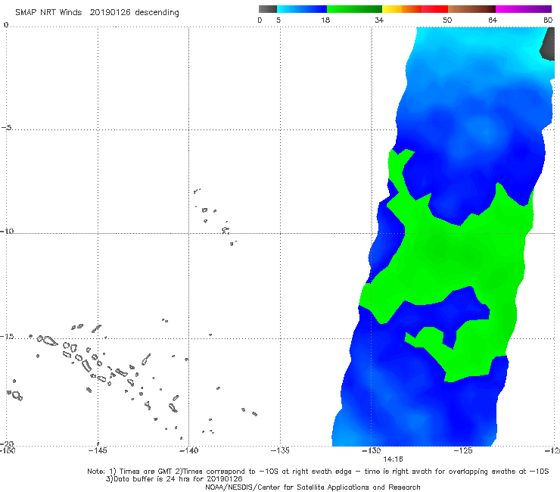
Task: Click the date '20190126' in the title
Action: (110, 12)
